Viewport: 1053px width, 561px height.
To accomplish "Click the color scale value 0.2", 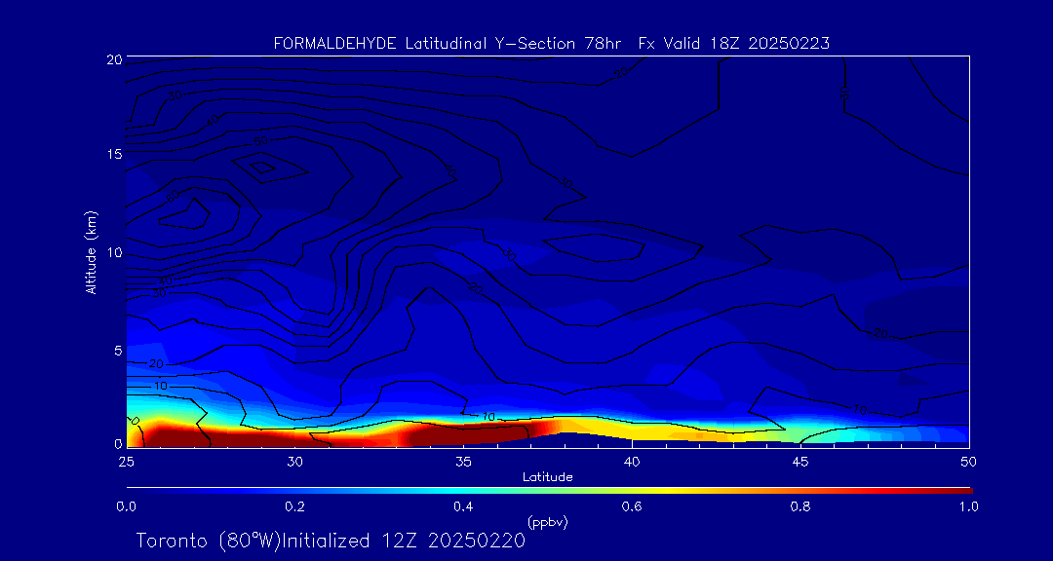I will (x=294, y=506).
